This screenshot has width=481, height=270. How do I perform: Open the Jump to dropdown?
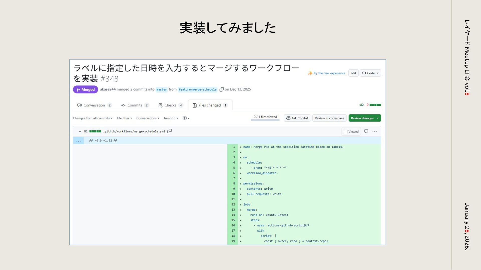pos(171,118)
